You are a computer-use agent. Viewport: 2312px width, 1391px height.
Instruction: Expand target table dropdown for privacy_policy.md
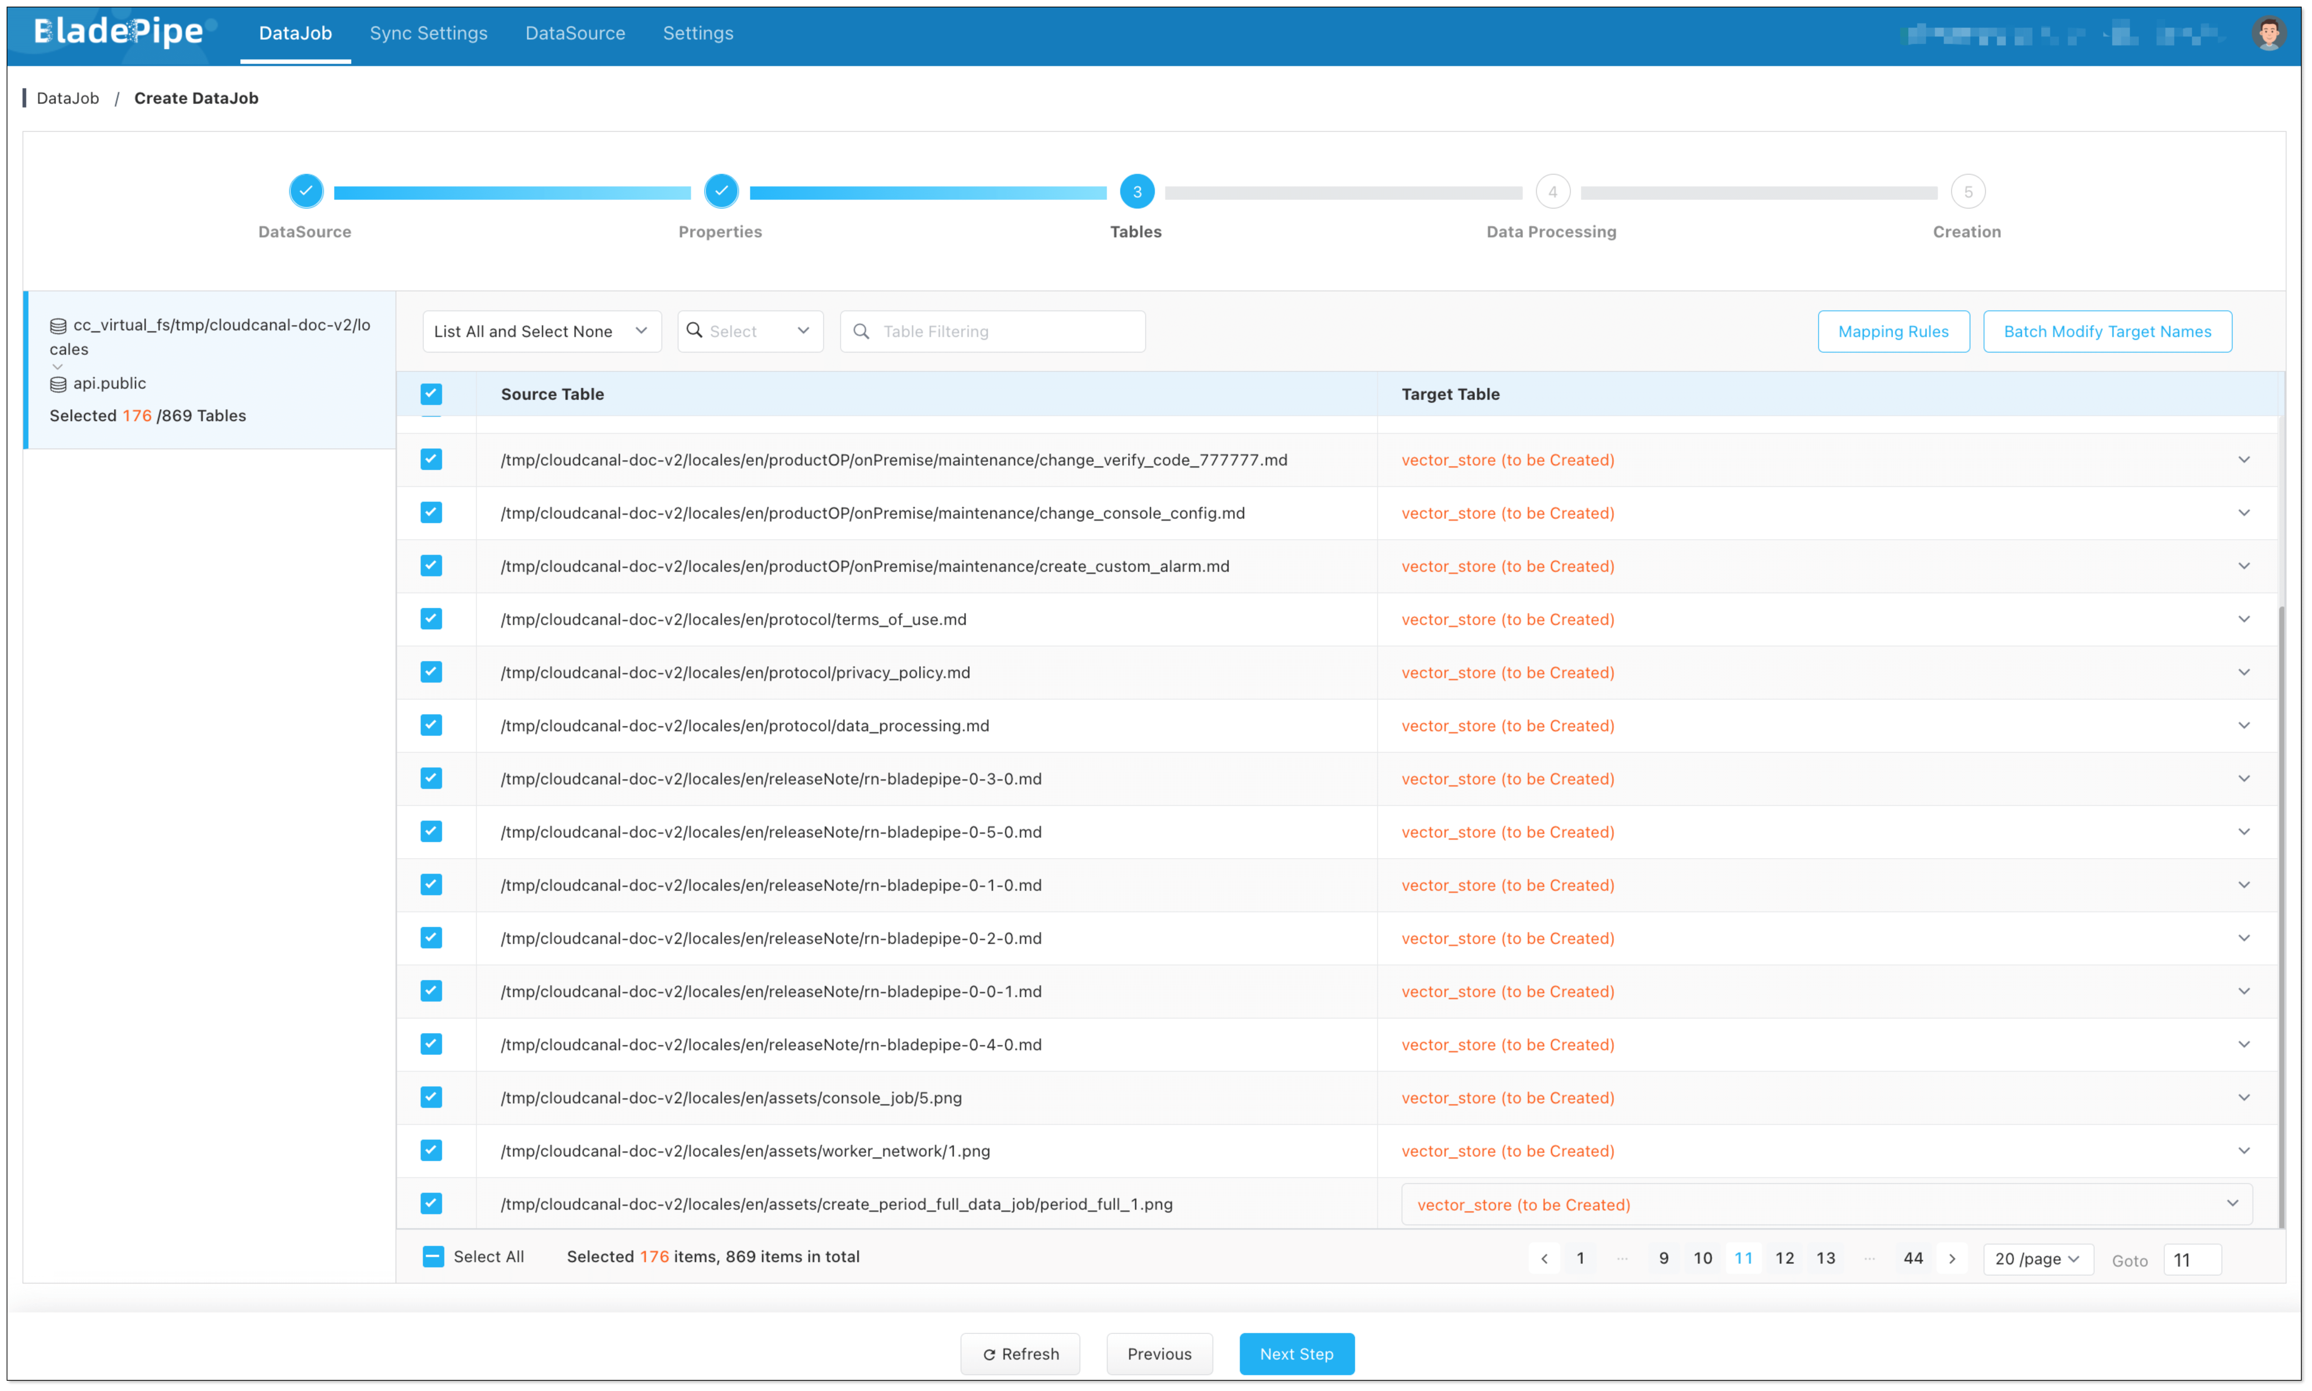[x=2244, y=672]
